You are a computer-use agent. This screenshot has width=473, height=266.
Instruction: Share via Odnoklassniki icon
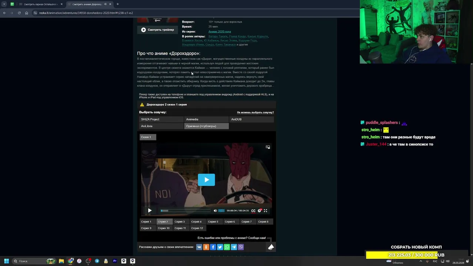[x=206, y=247]
